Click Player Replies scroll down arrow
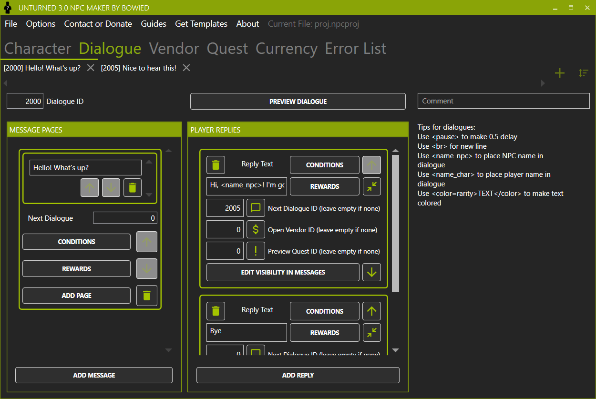Screen dimensions: 596x399 click(395, 350)
